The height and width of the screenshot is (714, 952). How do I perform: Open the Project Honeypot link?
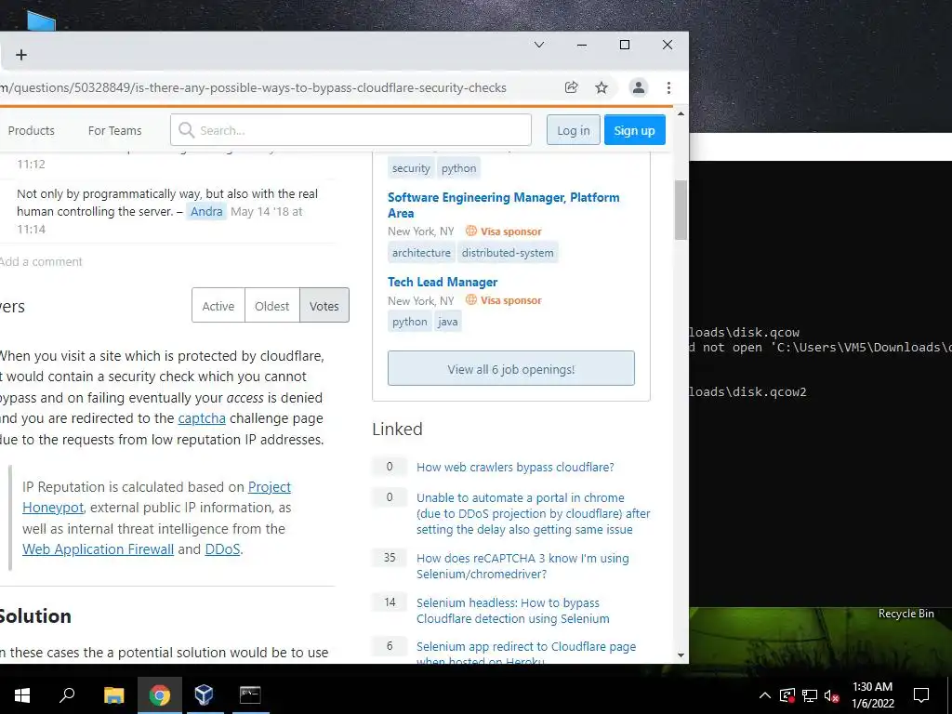[156, 497]
